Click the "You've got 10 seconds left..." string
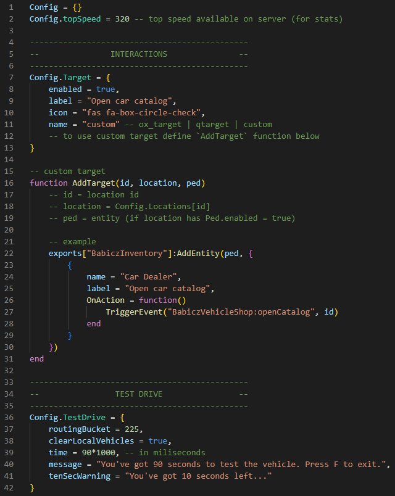Image resolution: width=395 pixels, height=496 pixels. (198, 476)
